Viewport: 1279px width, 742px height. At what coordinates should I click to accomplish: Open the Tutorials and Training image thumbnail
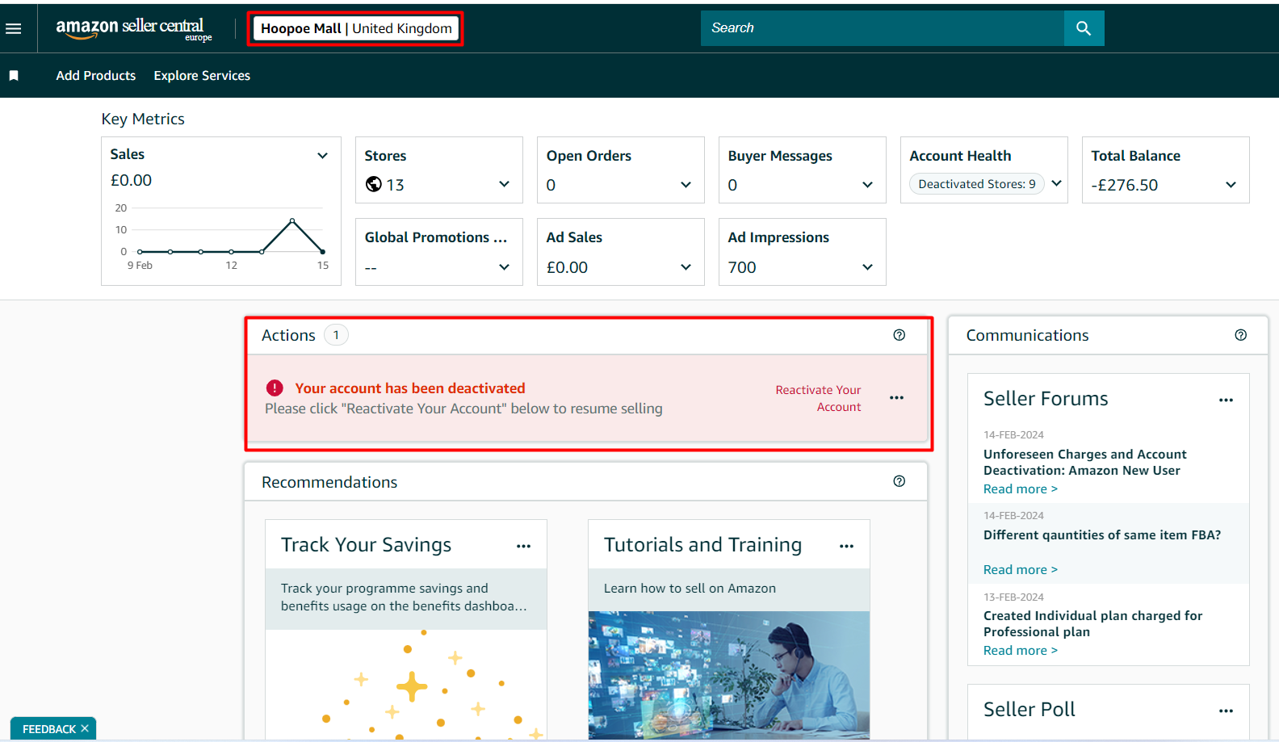(729, 675)
